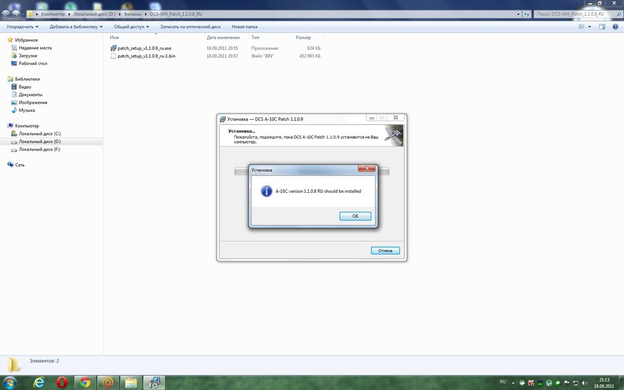
Task: Launch Internet Explorer from the taskbar
Action: [x=39, y=383]
